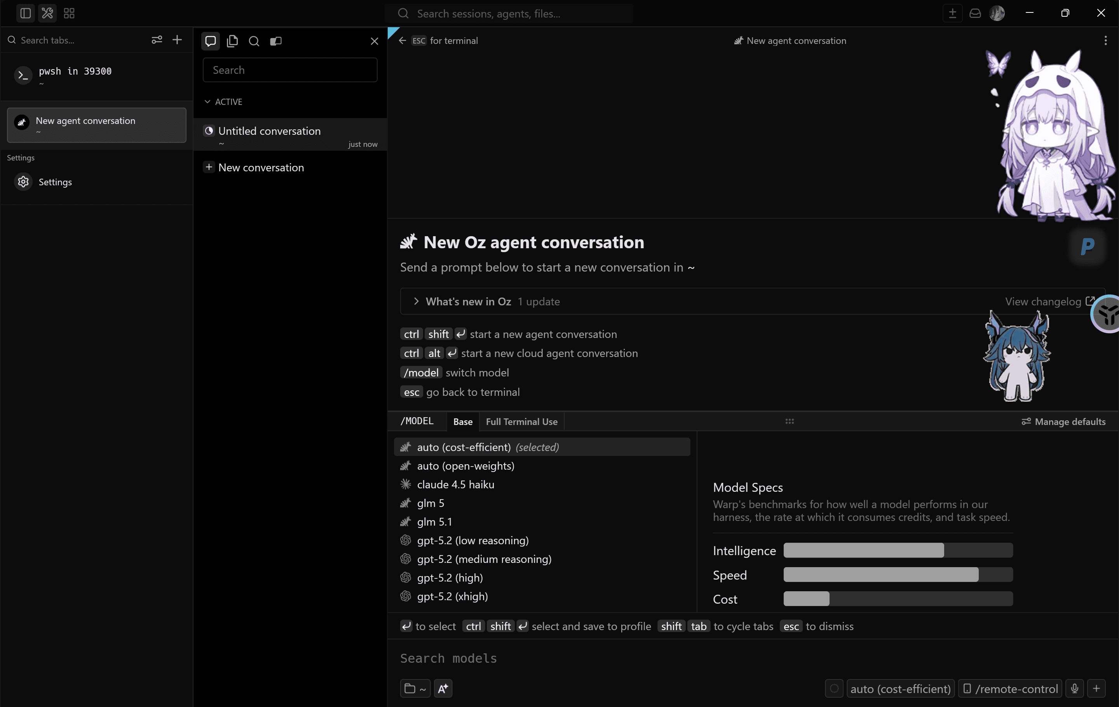Open the grid view icon in title bar
The height and width of the screenshot is (707, 1119).
[69, 13]
